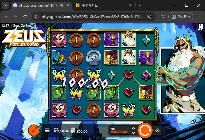Viewport: 205px width, 140px height.
Task: Click the 100.00 win amount overlay
Action: click(85, 83)
